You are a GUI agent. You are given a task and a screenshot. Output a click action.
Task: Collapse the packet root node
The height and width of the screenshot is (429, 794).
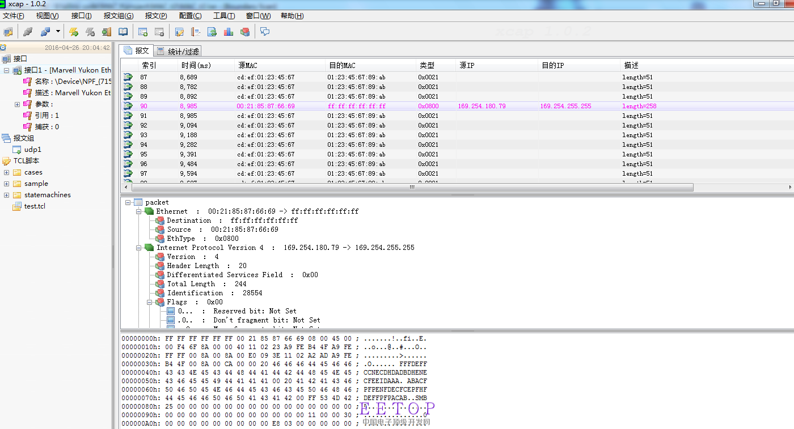tap(129, 202)
